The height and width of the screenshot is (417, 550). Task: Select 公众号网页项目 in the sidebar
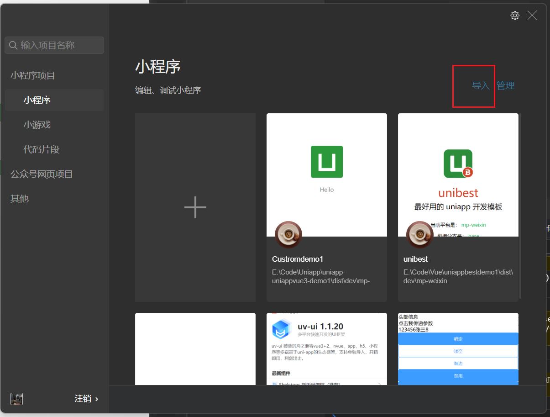42,174
